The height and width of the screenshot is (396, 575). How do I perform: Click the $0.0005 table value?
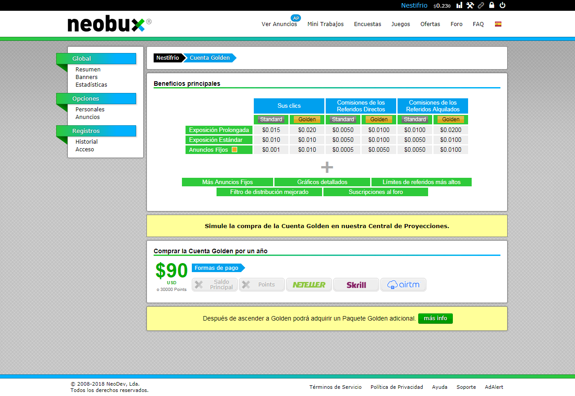tap(343, 150)
